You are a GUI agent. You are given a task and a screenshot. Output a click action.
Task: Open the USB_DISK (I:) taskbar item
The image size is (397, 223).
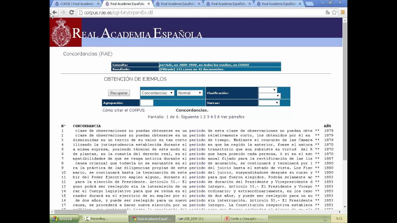pyautogui.click(x=198, y=219)
